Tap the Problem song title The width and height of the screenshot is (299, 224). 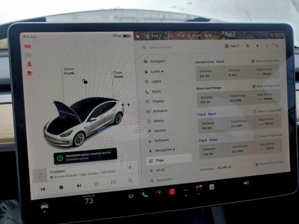pyautogui.click(x=57, y=172)
